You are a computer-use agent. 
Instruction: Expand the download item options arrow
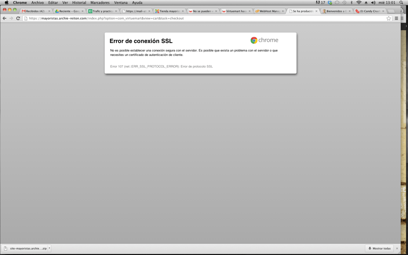click(49, 248)
